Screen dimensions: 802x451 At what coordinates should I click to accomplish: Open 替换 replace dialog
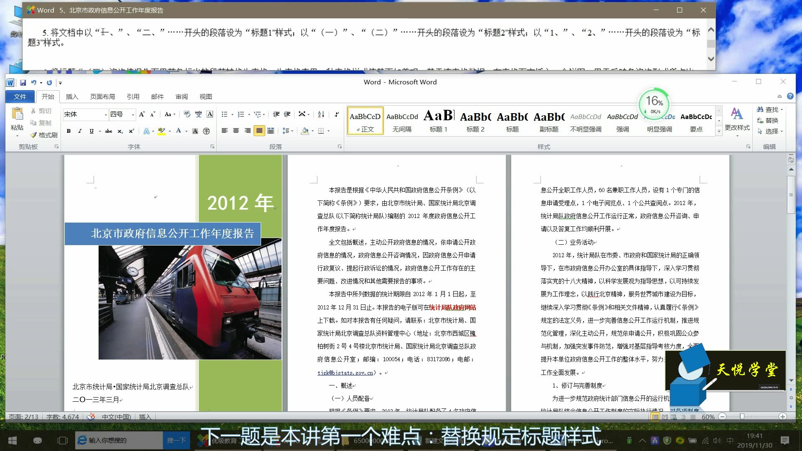pos(768,120)
